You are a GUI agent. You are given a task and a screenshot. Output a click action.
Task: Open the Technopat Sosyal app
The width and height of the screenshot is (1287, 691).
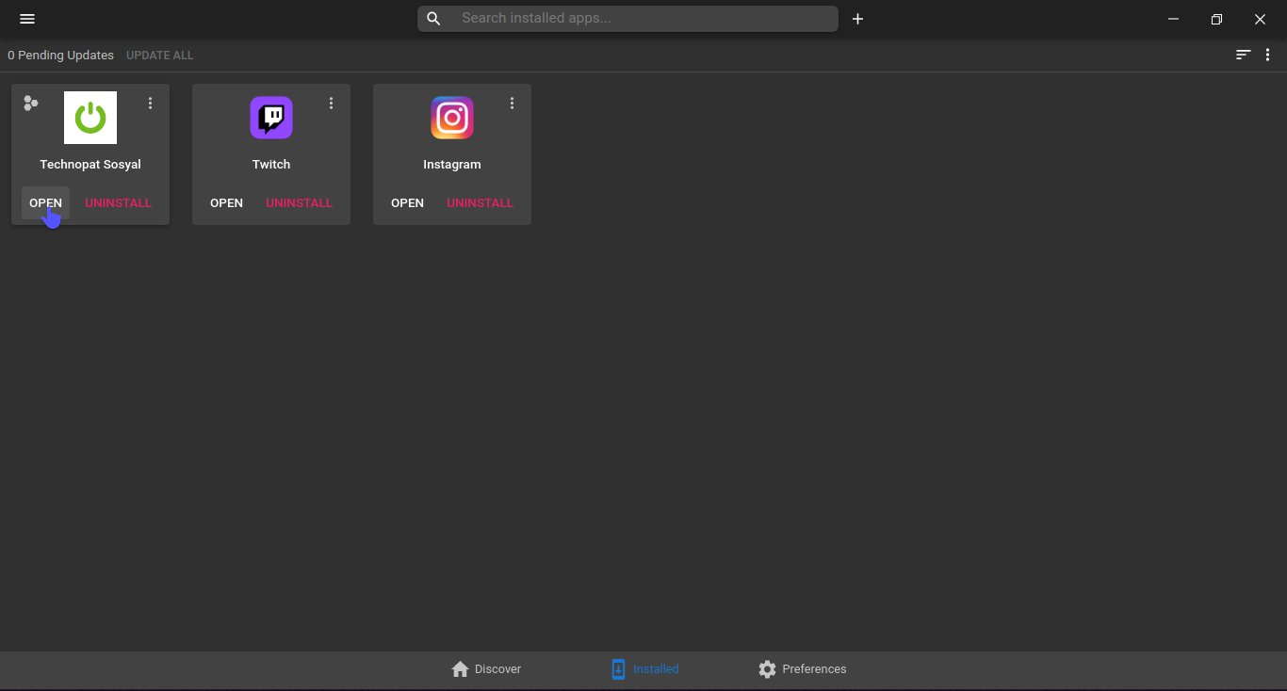(45, 203)
